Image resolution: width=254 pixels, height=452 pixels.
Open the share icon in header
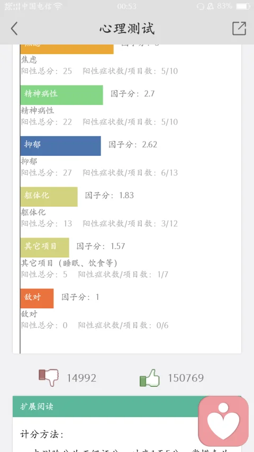239,29
